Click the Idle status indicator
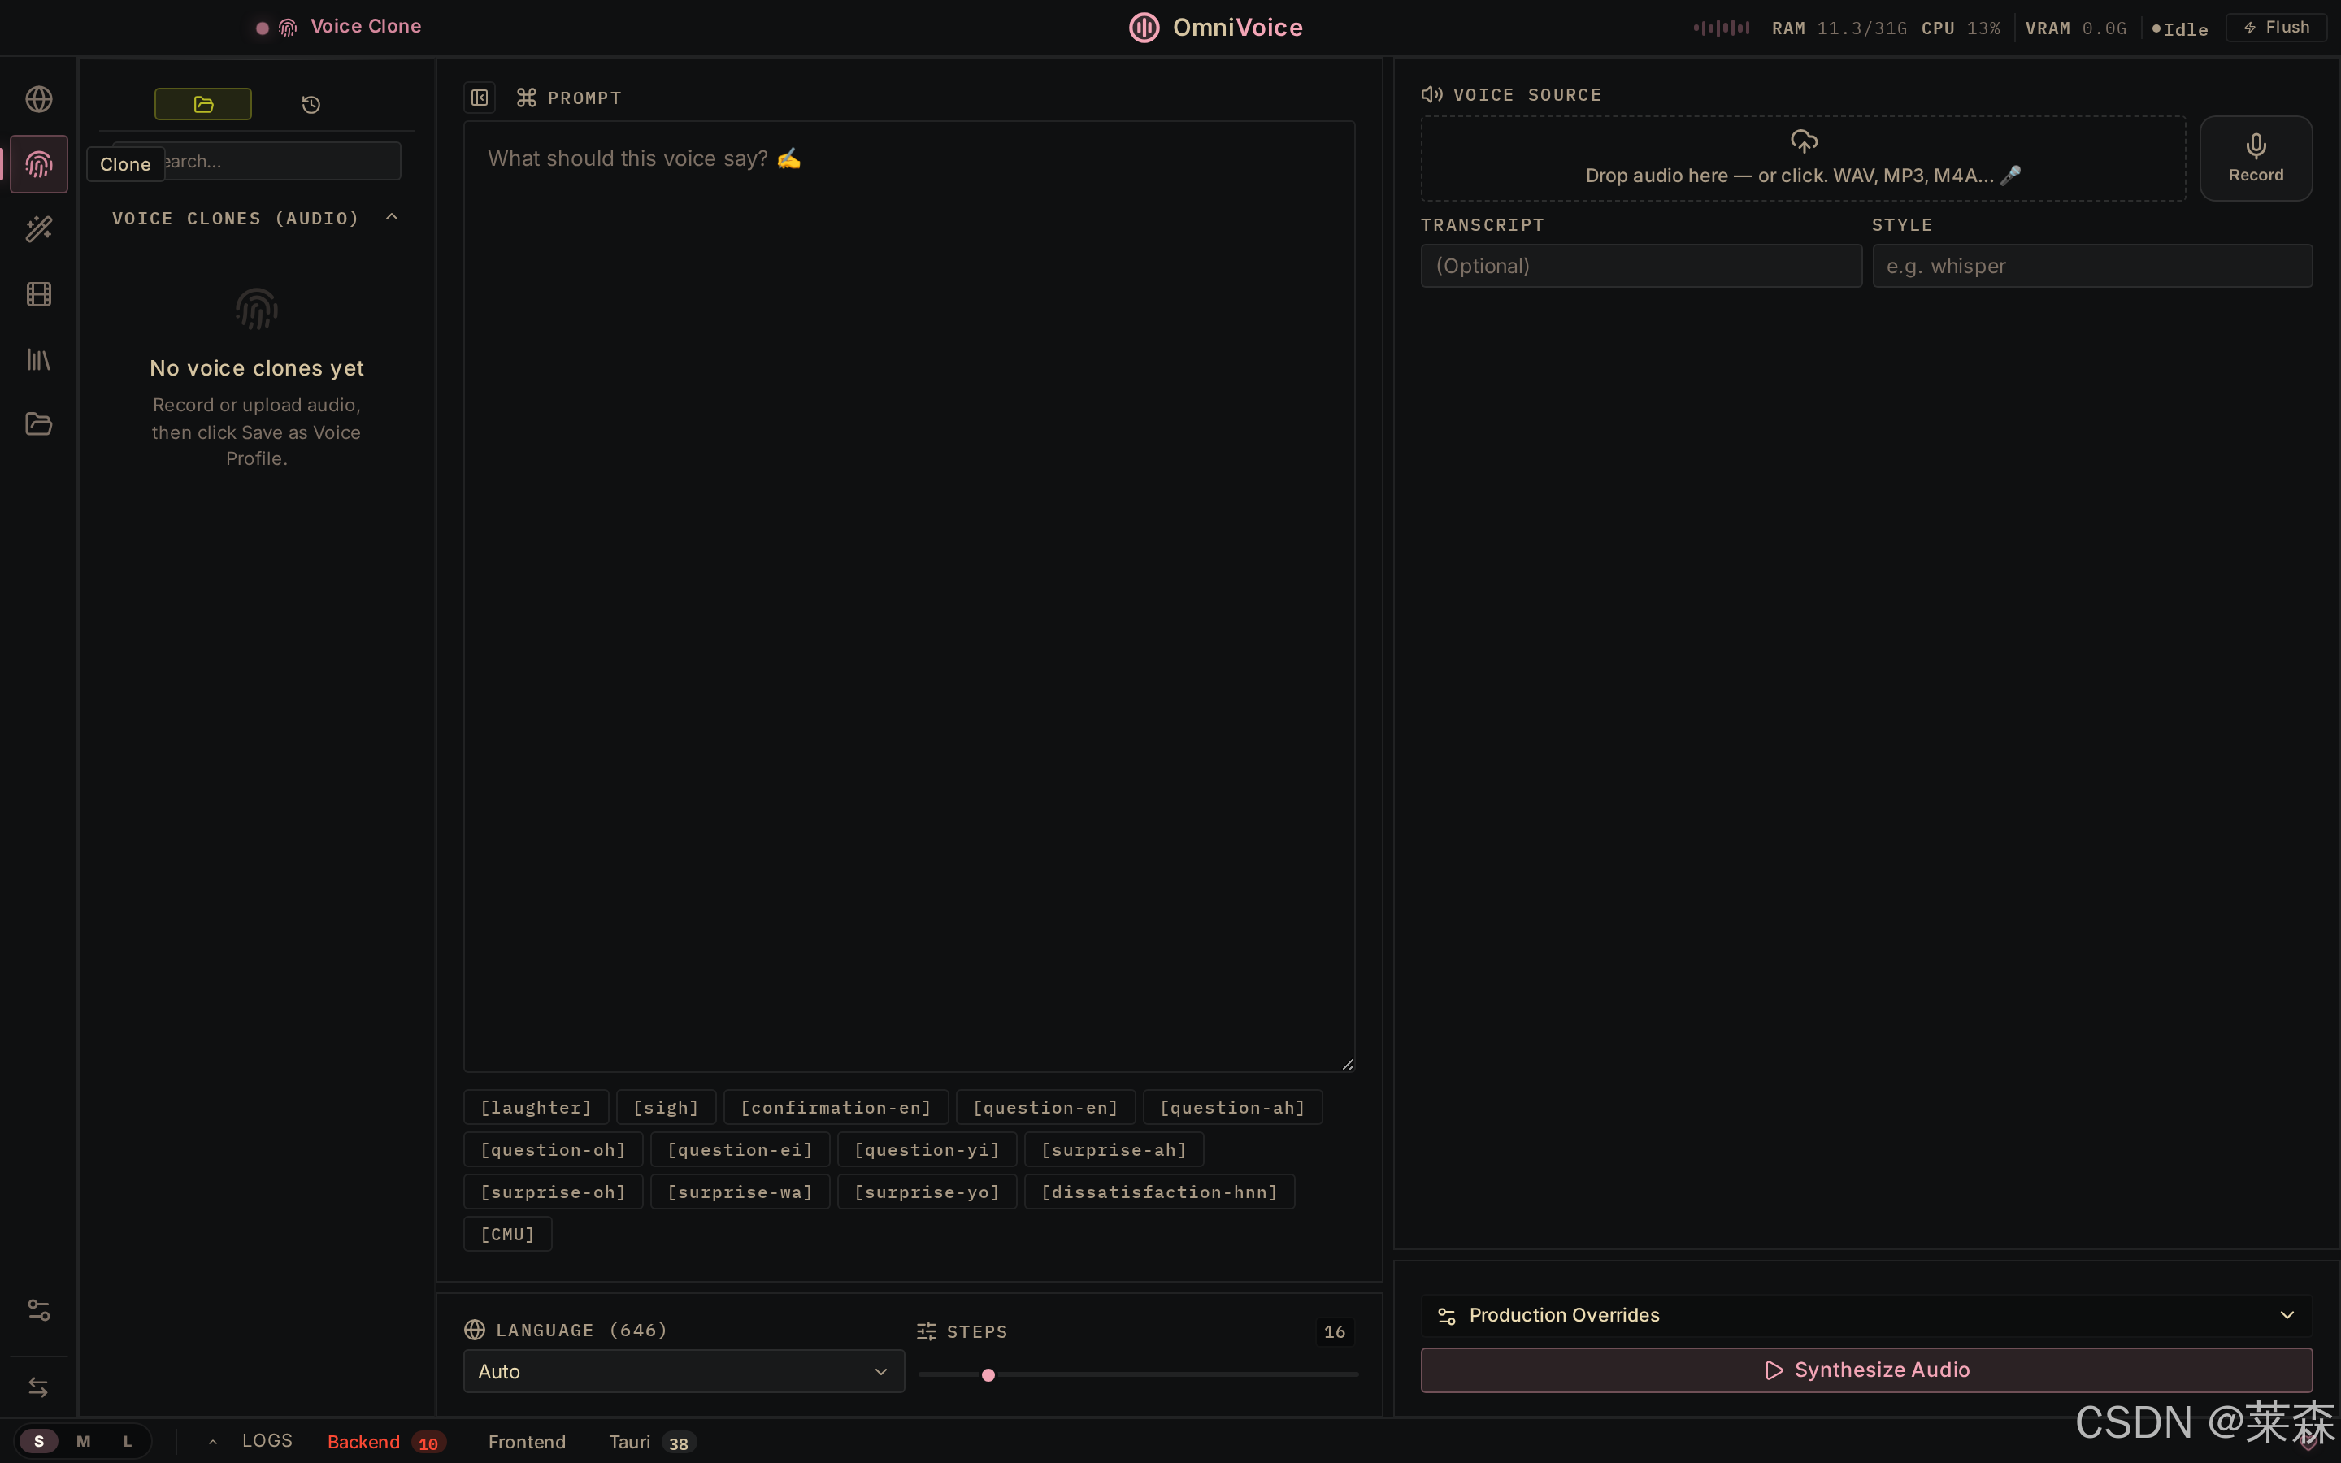This screenshot has width=2341, height=1463. (2179, 29)
